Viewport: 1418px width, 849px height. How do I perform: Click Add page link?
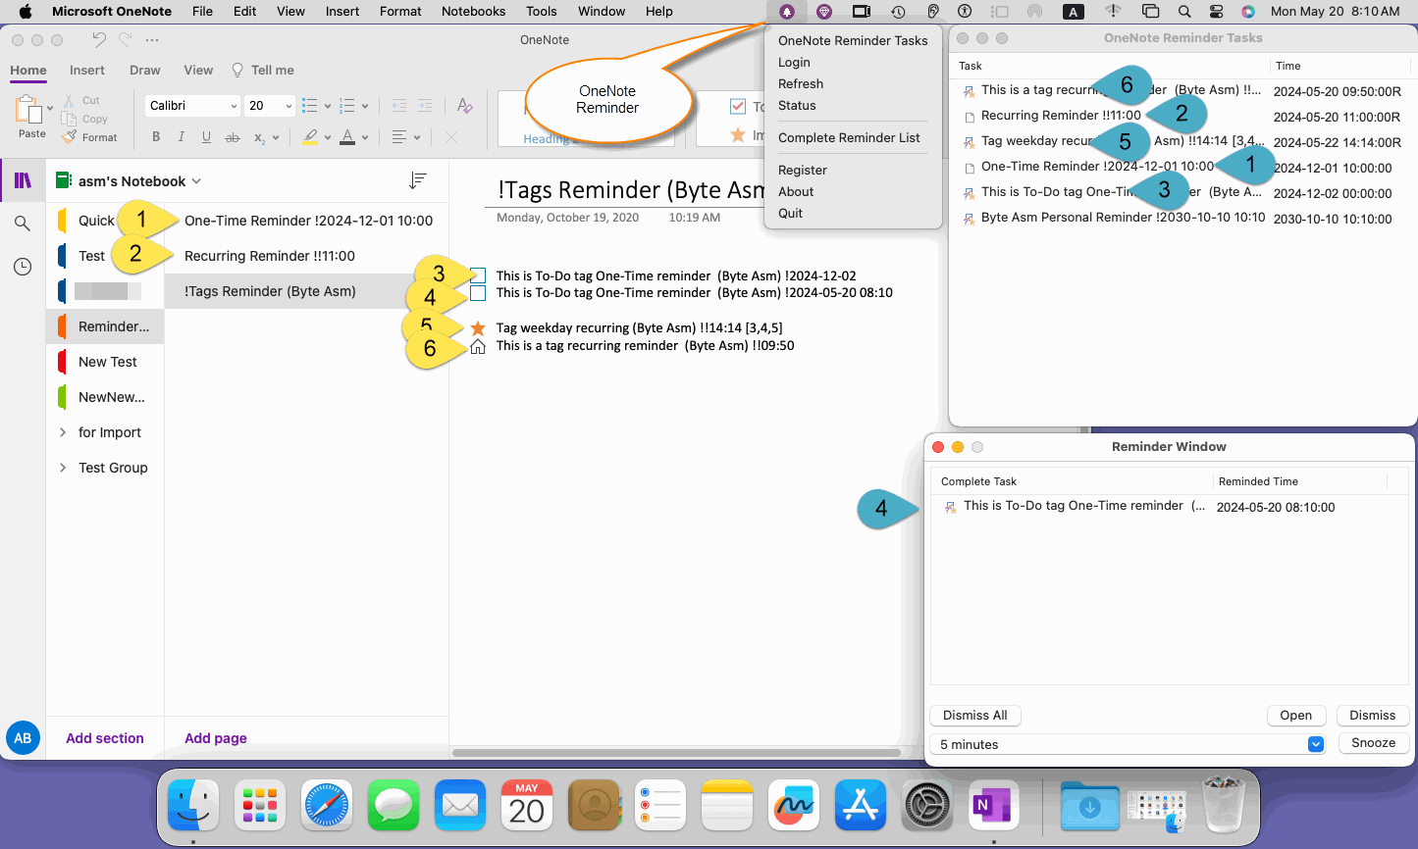(216, 738)
